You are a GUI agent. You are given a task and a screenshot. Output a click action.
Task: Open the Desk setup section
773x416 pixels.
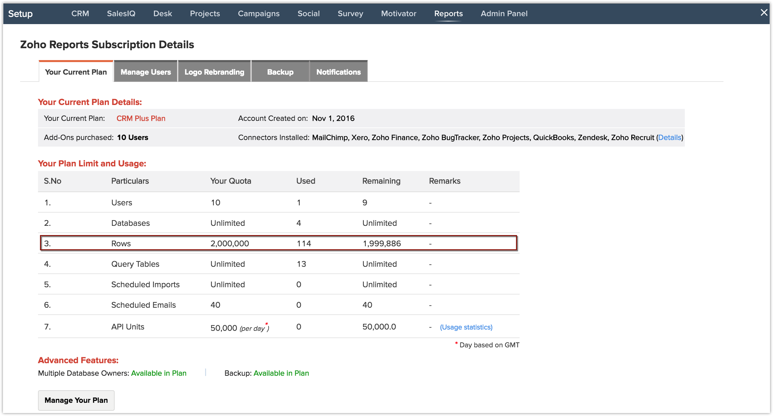coord(163,14)
